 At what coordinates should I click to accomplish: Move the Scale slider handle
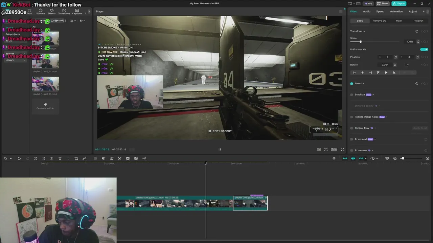point(360,42)
